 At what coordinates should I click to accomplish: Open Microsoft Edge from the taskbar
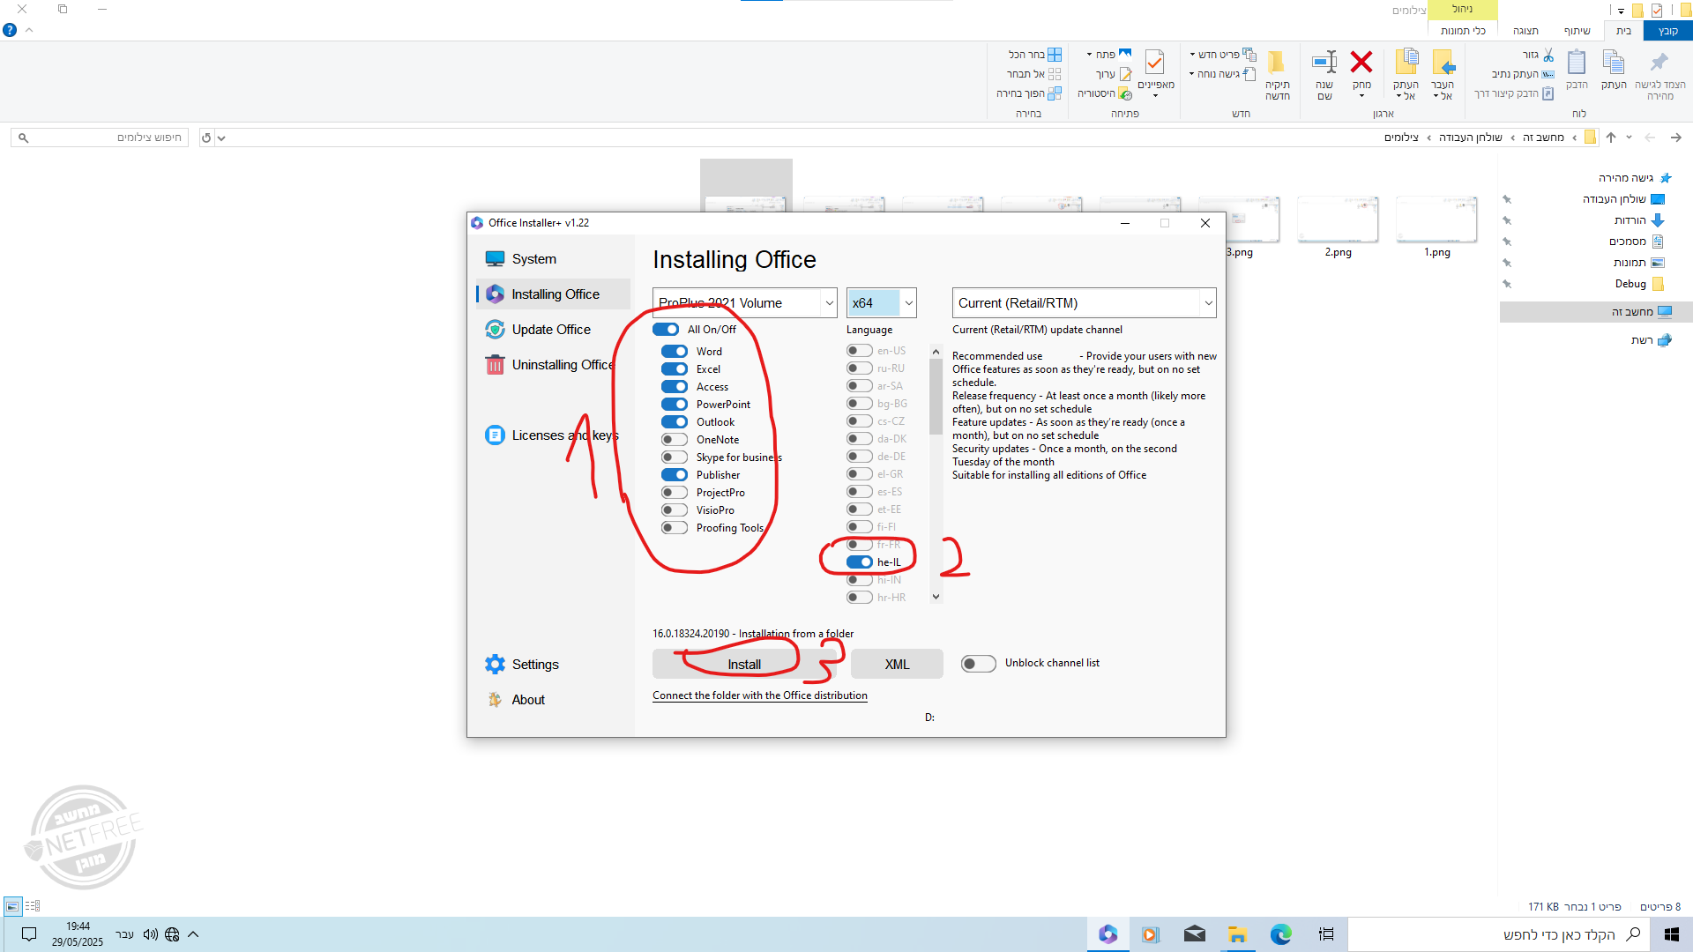pos(1280,934)
